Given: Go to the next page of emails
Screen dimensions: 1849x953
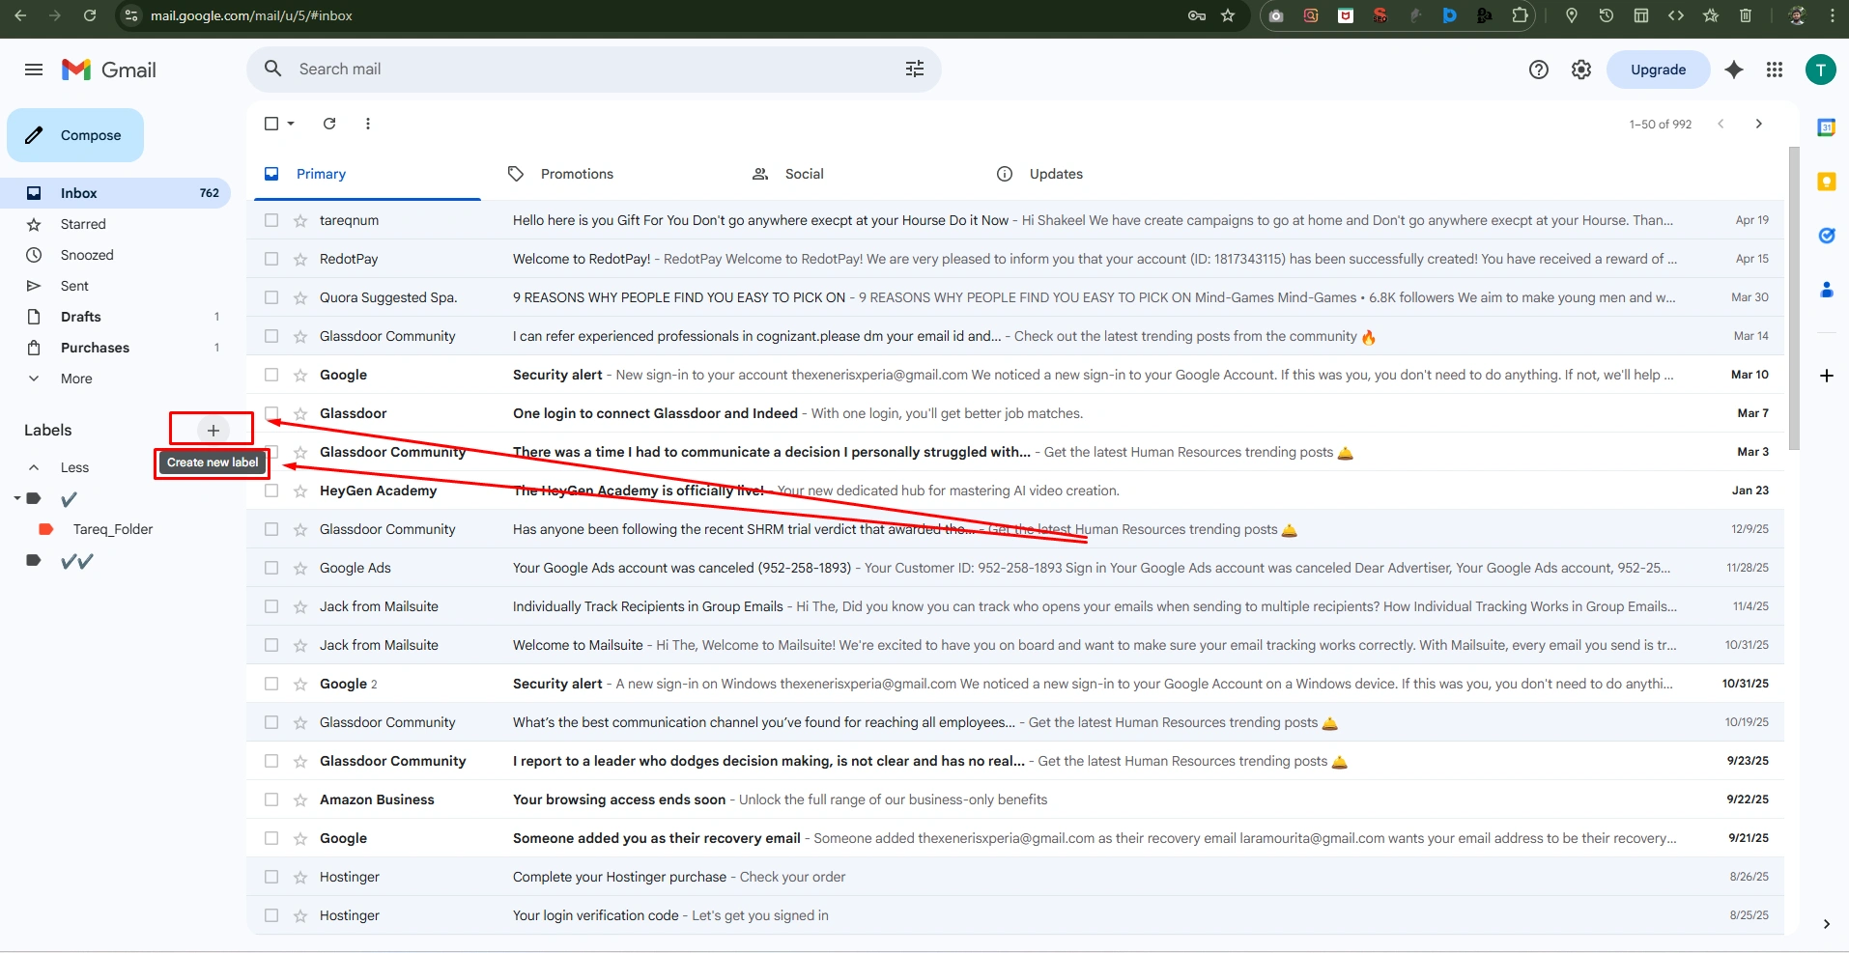Looking at the screenshot, I should tap(1759, 124).
